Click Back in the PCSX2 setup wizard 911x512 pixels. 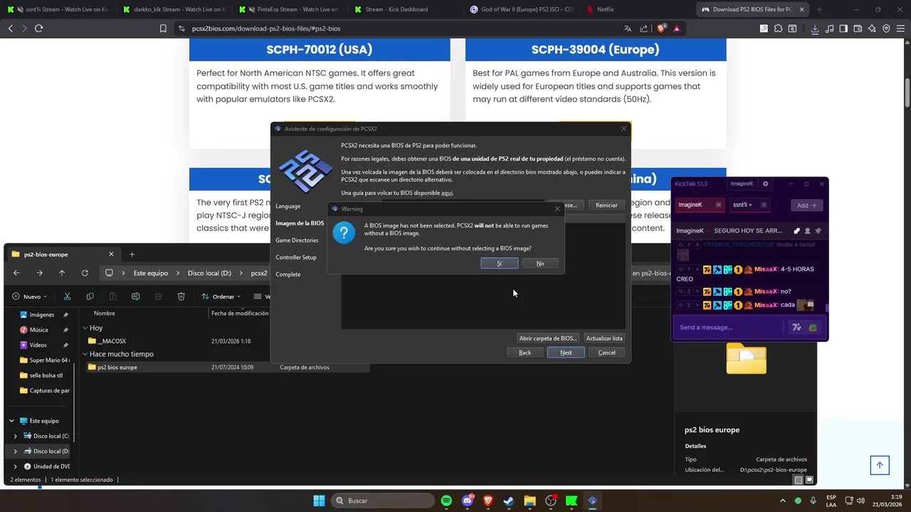525,353
